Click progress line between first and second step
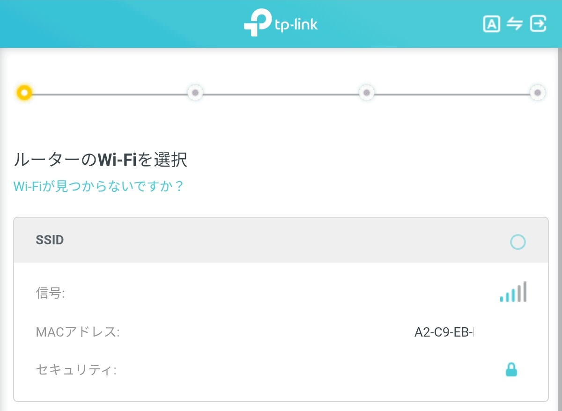Viewport: 562px width, 411px height. click(110, 94)
